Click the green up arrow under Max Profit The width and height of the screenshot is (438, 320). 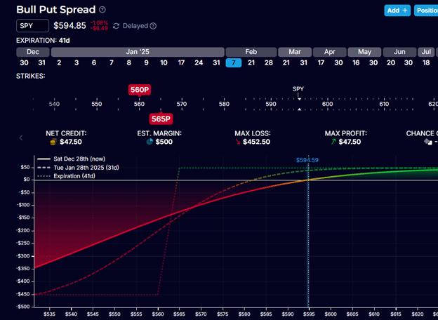coord(333,142)
